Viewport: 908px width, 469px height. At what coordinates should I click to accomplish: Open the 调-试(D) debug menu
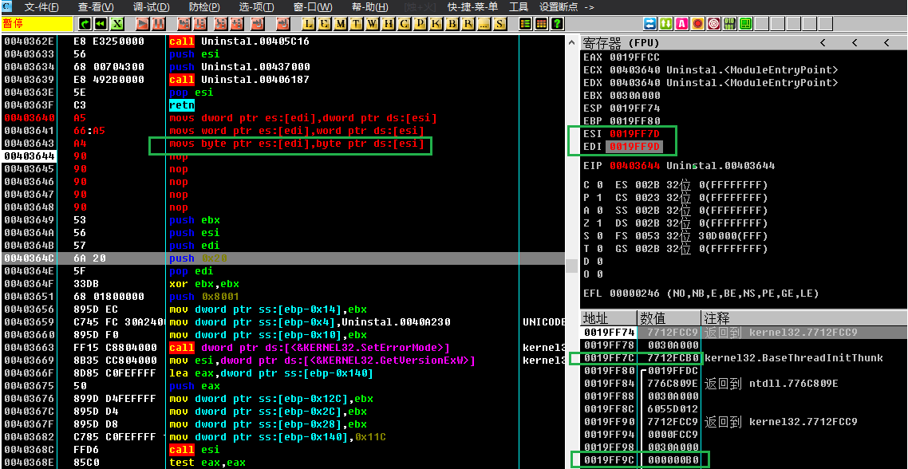(x=151, y=7)
